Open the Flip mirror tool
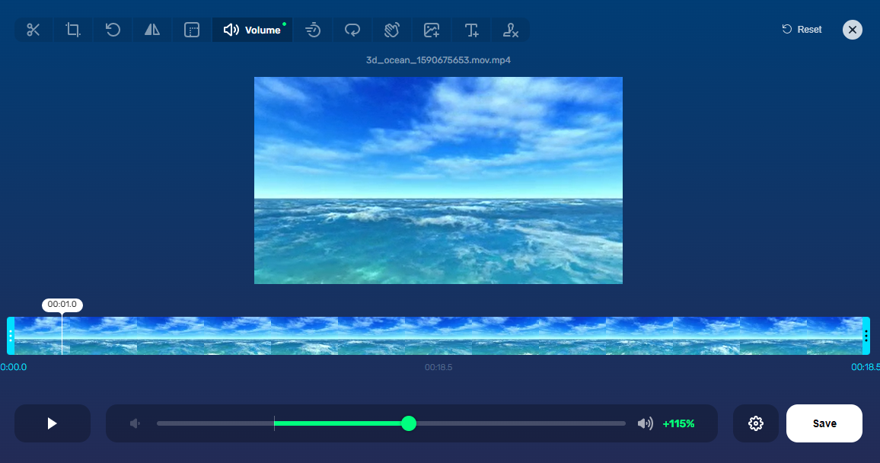The image size is (880, 463). click(x=152, y=30)
